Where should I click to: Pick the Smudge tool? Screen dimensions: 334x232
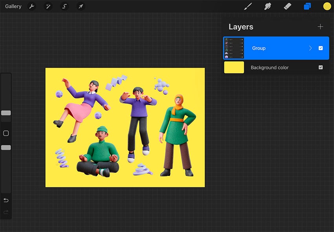tap(268, 6)
